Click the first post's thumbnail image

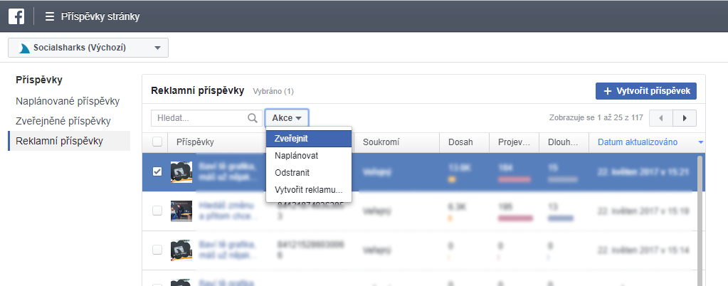tap(181, 172)
